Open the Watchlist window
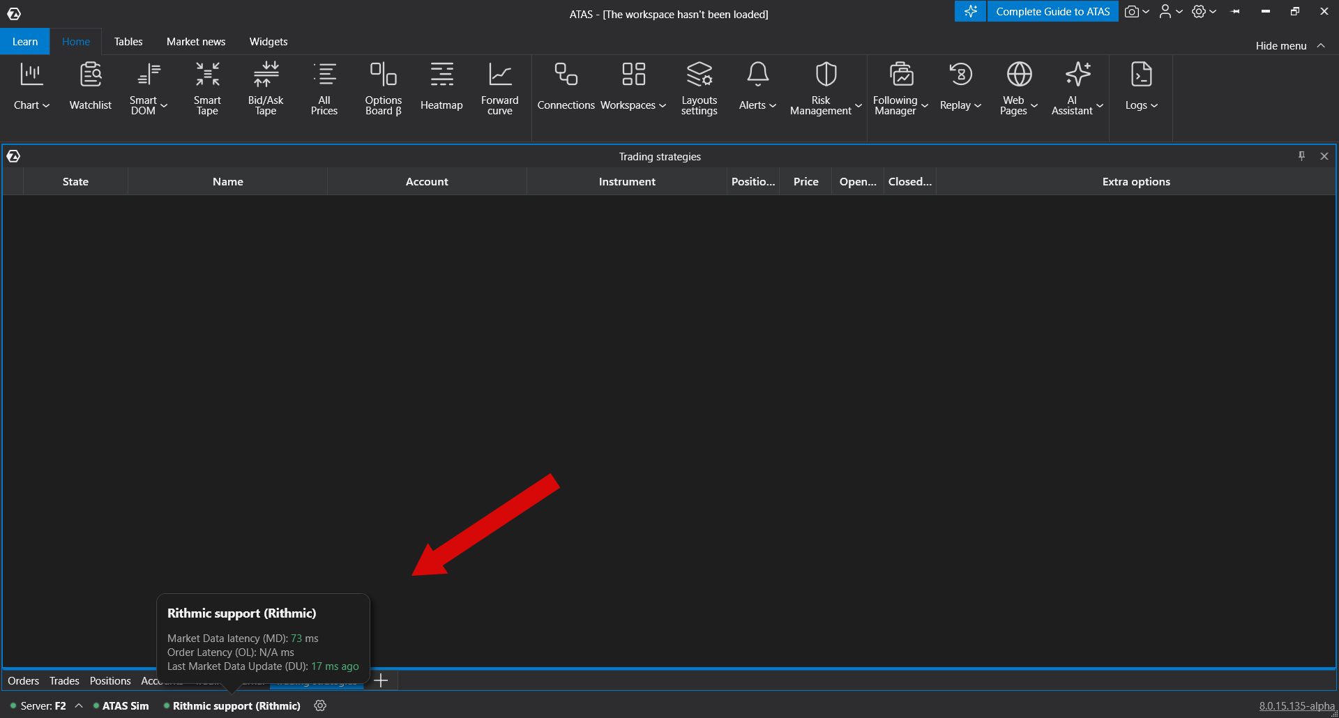The image size is (1339, 718). pyautogui.click(x=91, y=87)
